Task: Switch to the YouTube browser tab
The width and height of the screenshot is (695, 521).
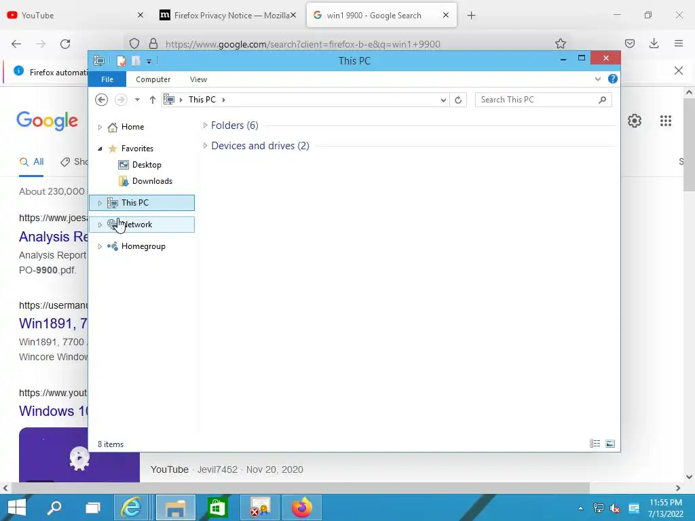Action: tap(75, 15)
